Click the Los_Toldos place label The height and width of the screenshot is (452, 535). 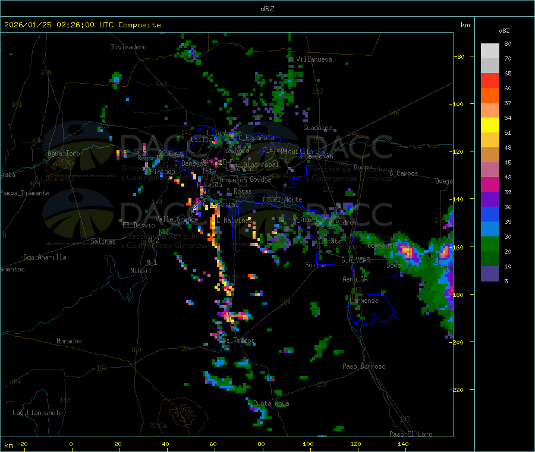[x=237, y=340]
